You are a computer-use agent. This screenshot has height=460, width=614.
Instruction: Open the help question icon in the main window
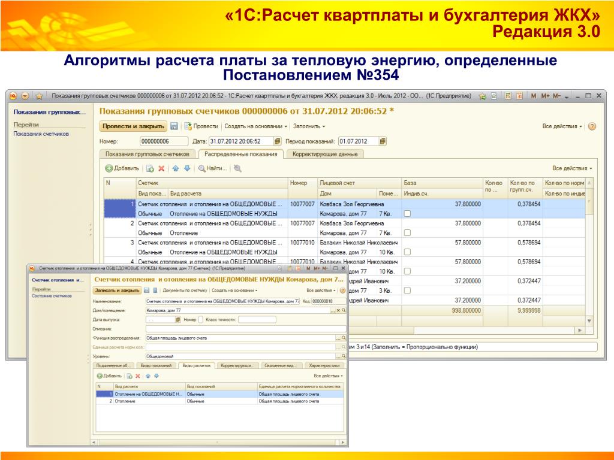click(592, 126)
